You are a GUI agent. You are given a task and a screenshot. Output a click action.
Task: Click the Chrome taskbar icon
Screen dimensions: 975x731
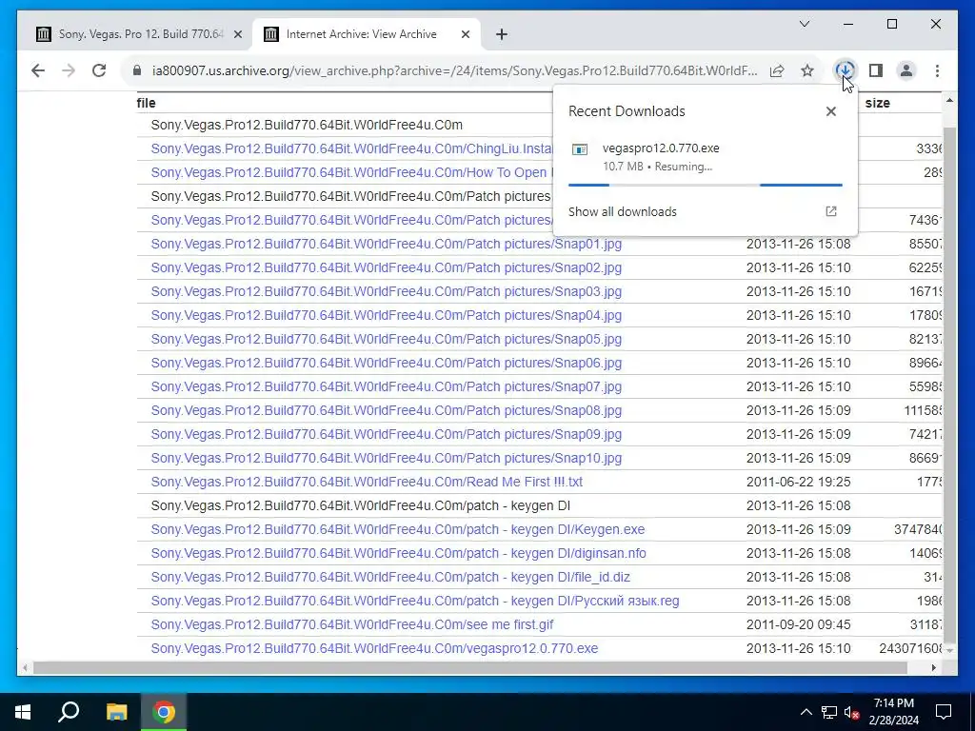164,712
